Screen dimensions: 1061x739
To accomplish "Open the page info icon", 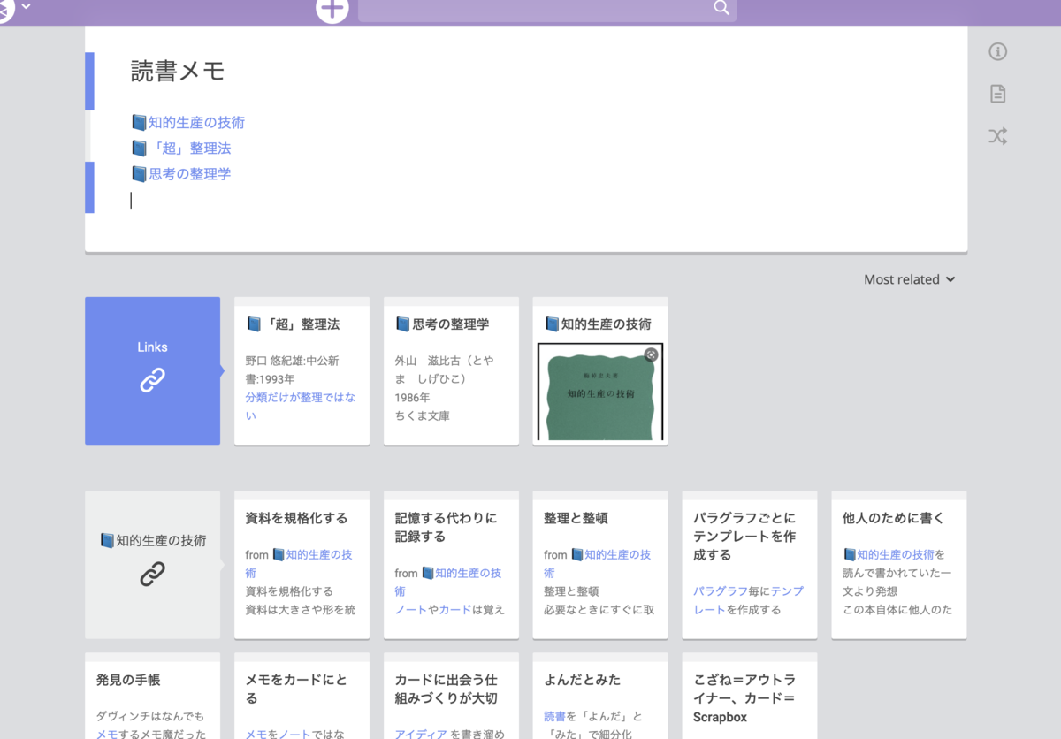I will [997, 51].
